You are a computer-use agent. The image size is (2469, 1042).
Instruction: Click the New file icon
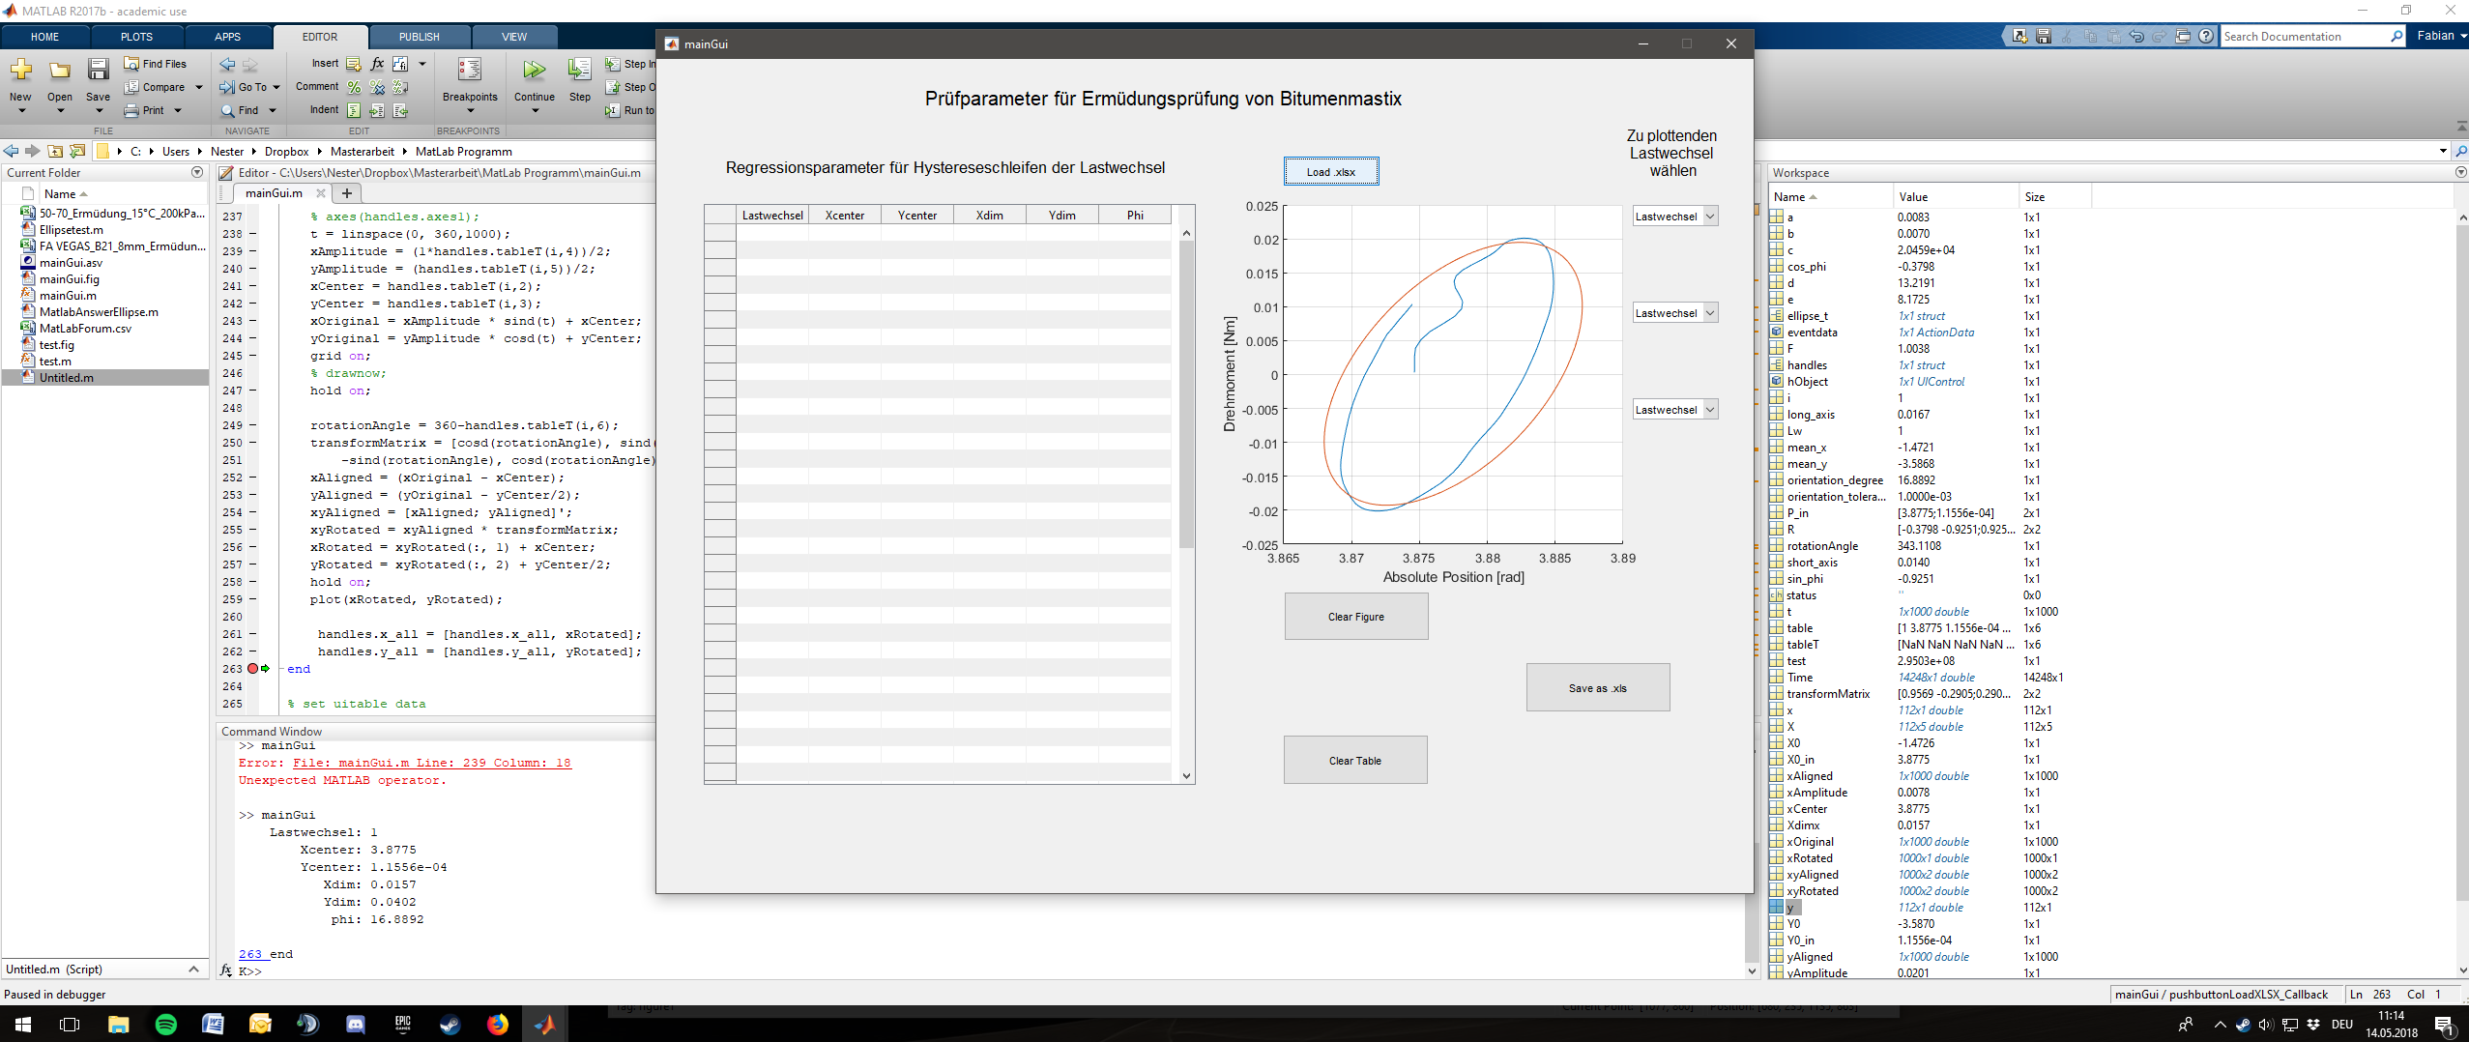[x=20, y=71]
